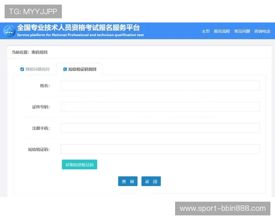Click the 获取短信验证码 button
Screen dimensions: 275x220
79,165
